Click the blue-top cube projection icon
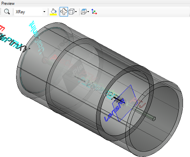190x157 pixels. [x=84, y=12]
